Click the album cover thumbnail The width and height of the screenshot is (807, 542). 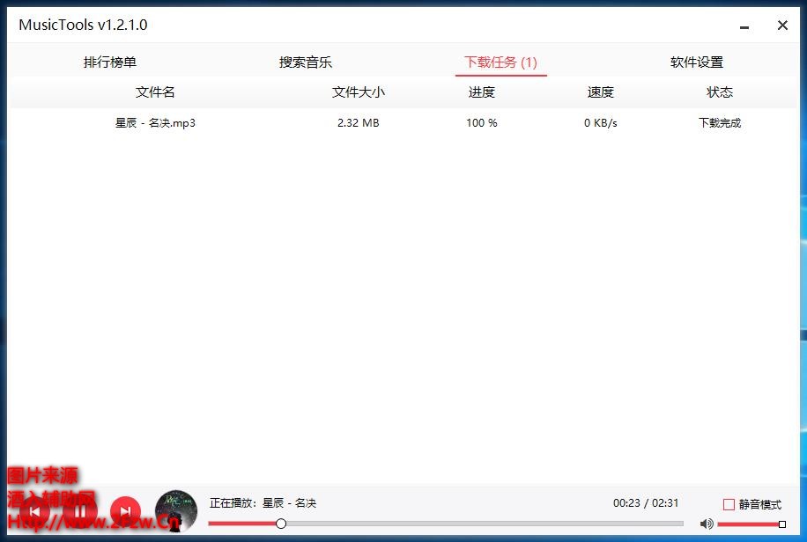[x=176, y=510]
